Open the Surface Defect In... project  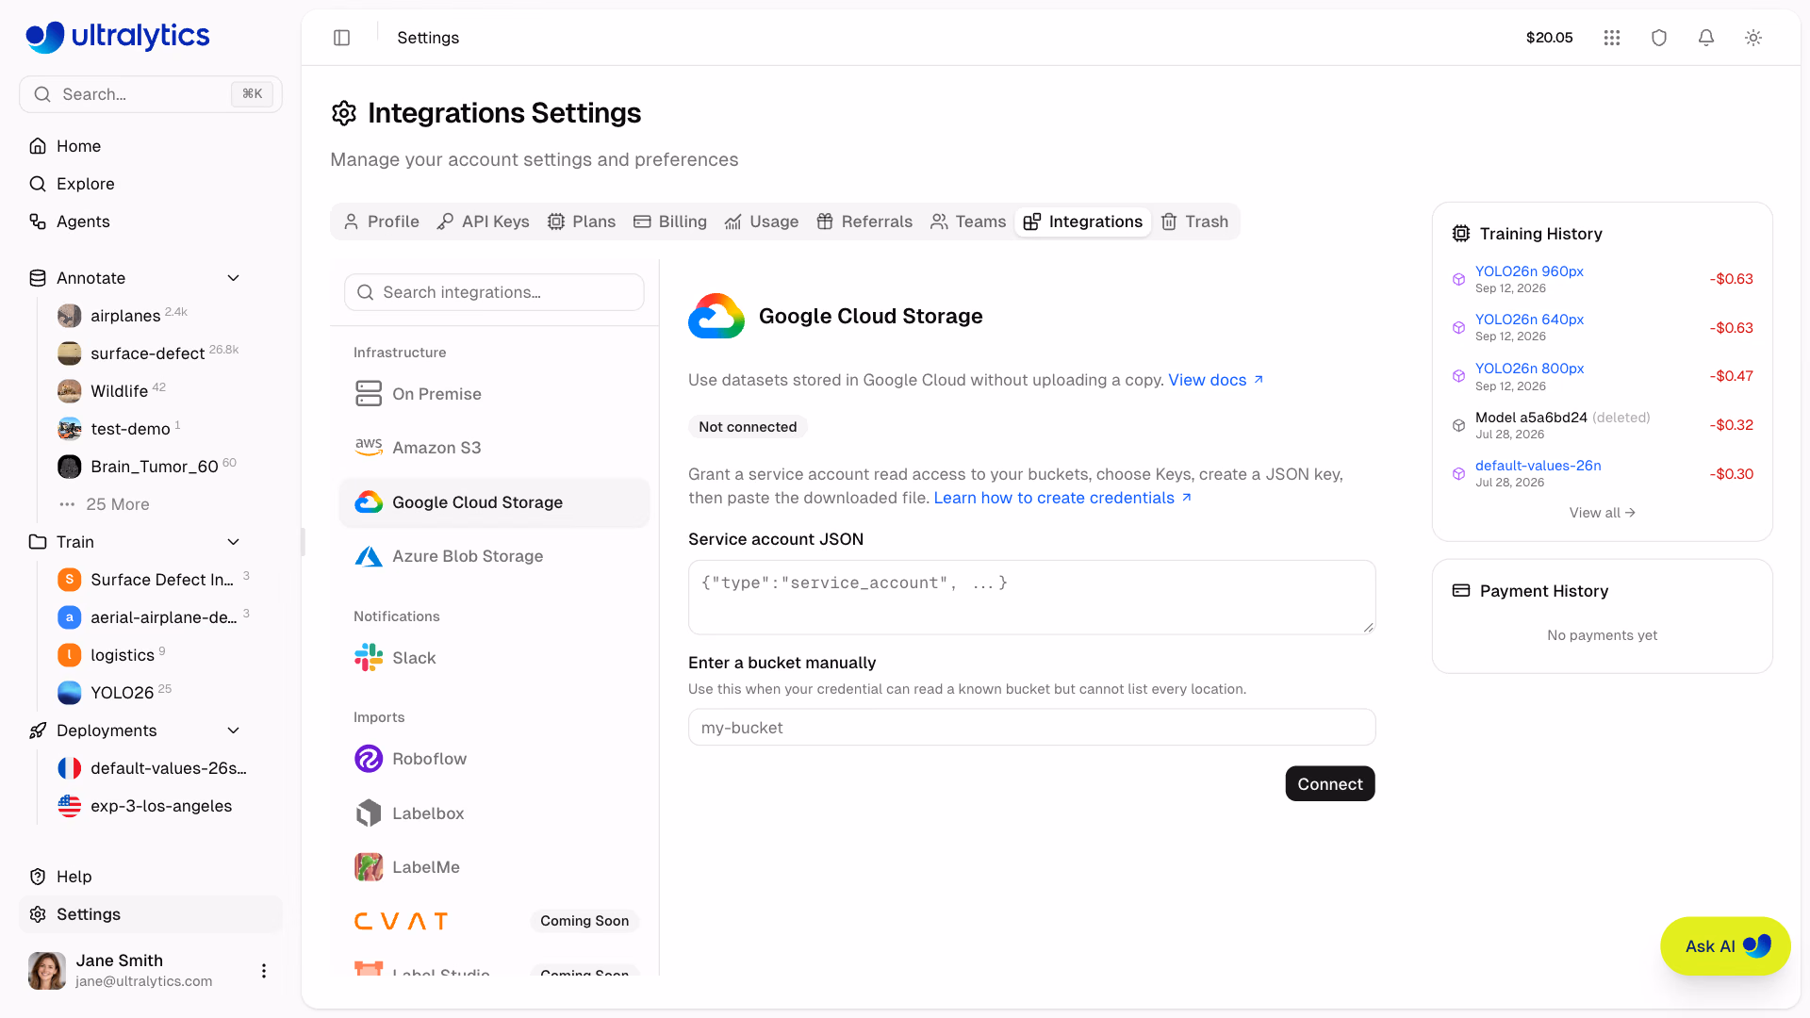[160, 580]
